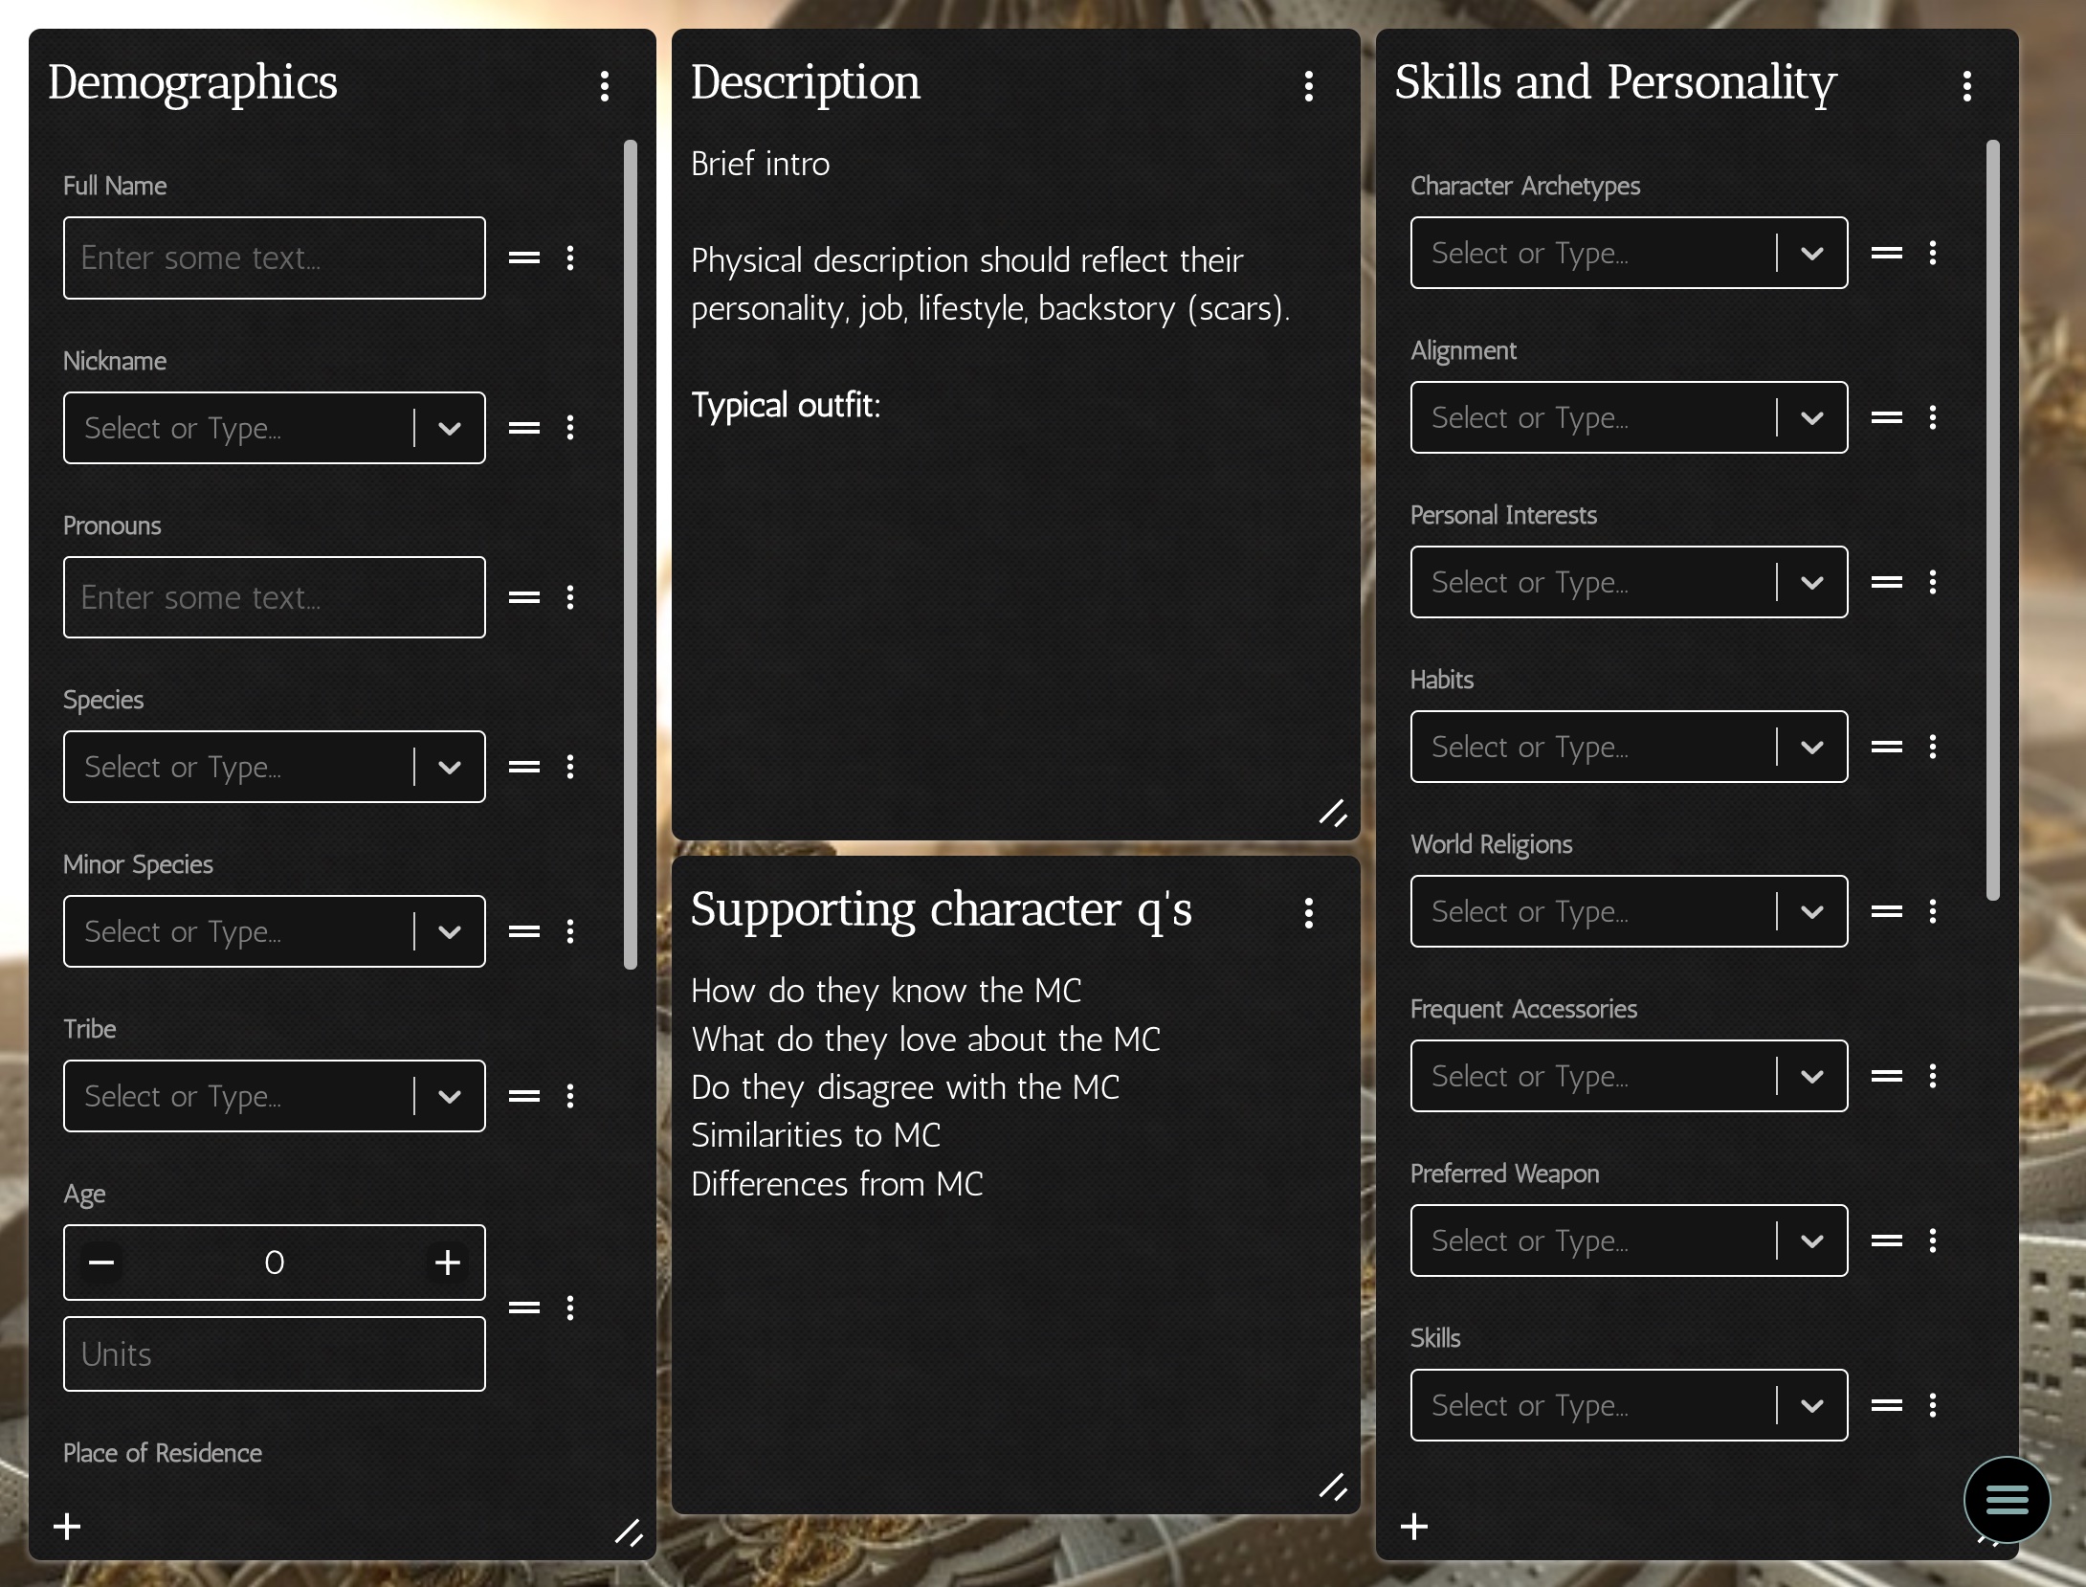The width and height of the screenshot is (2086, 1587).
Task: Open the three-dot menu beside the Age field
Action: (570, 1308)
